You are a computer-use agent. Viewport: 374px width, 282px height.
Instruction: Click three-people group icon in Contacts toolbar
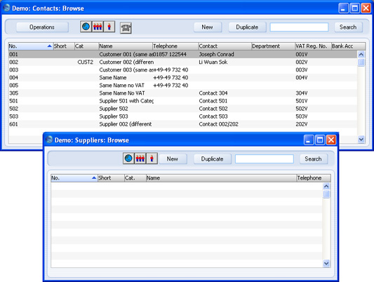[x=98, y=27]
